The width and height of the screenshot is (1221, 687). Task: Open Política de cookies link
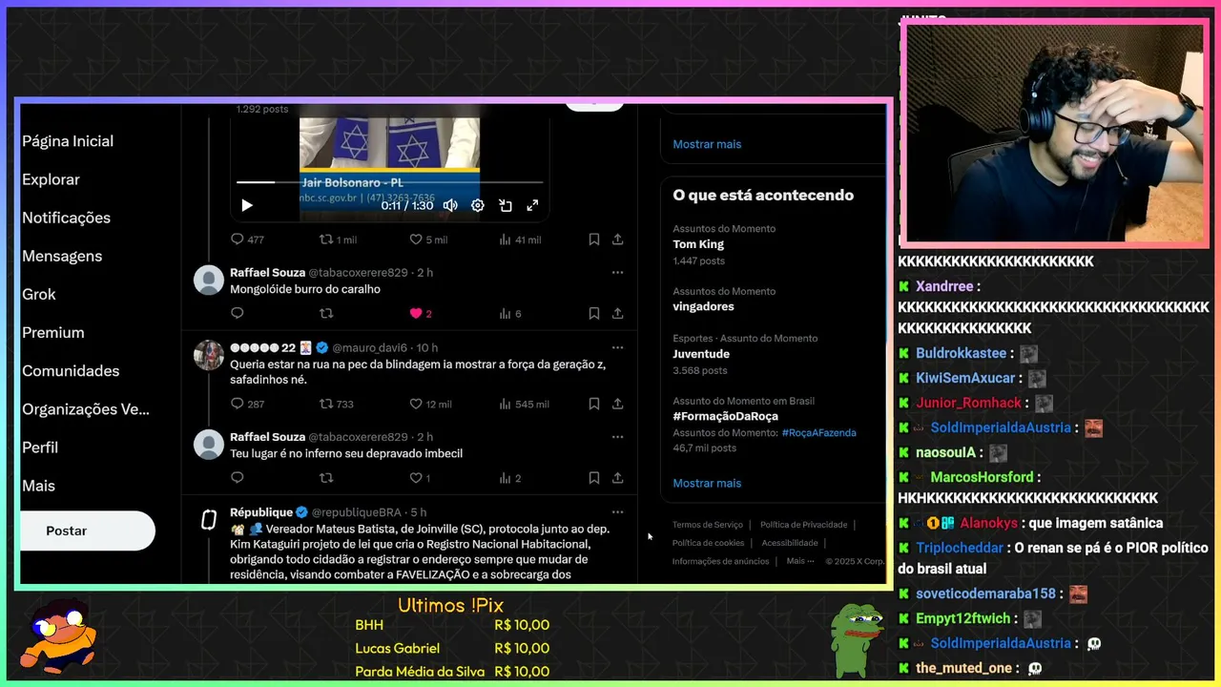708,543
